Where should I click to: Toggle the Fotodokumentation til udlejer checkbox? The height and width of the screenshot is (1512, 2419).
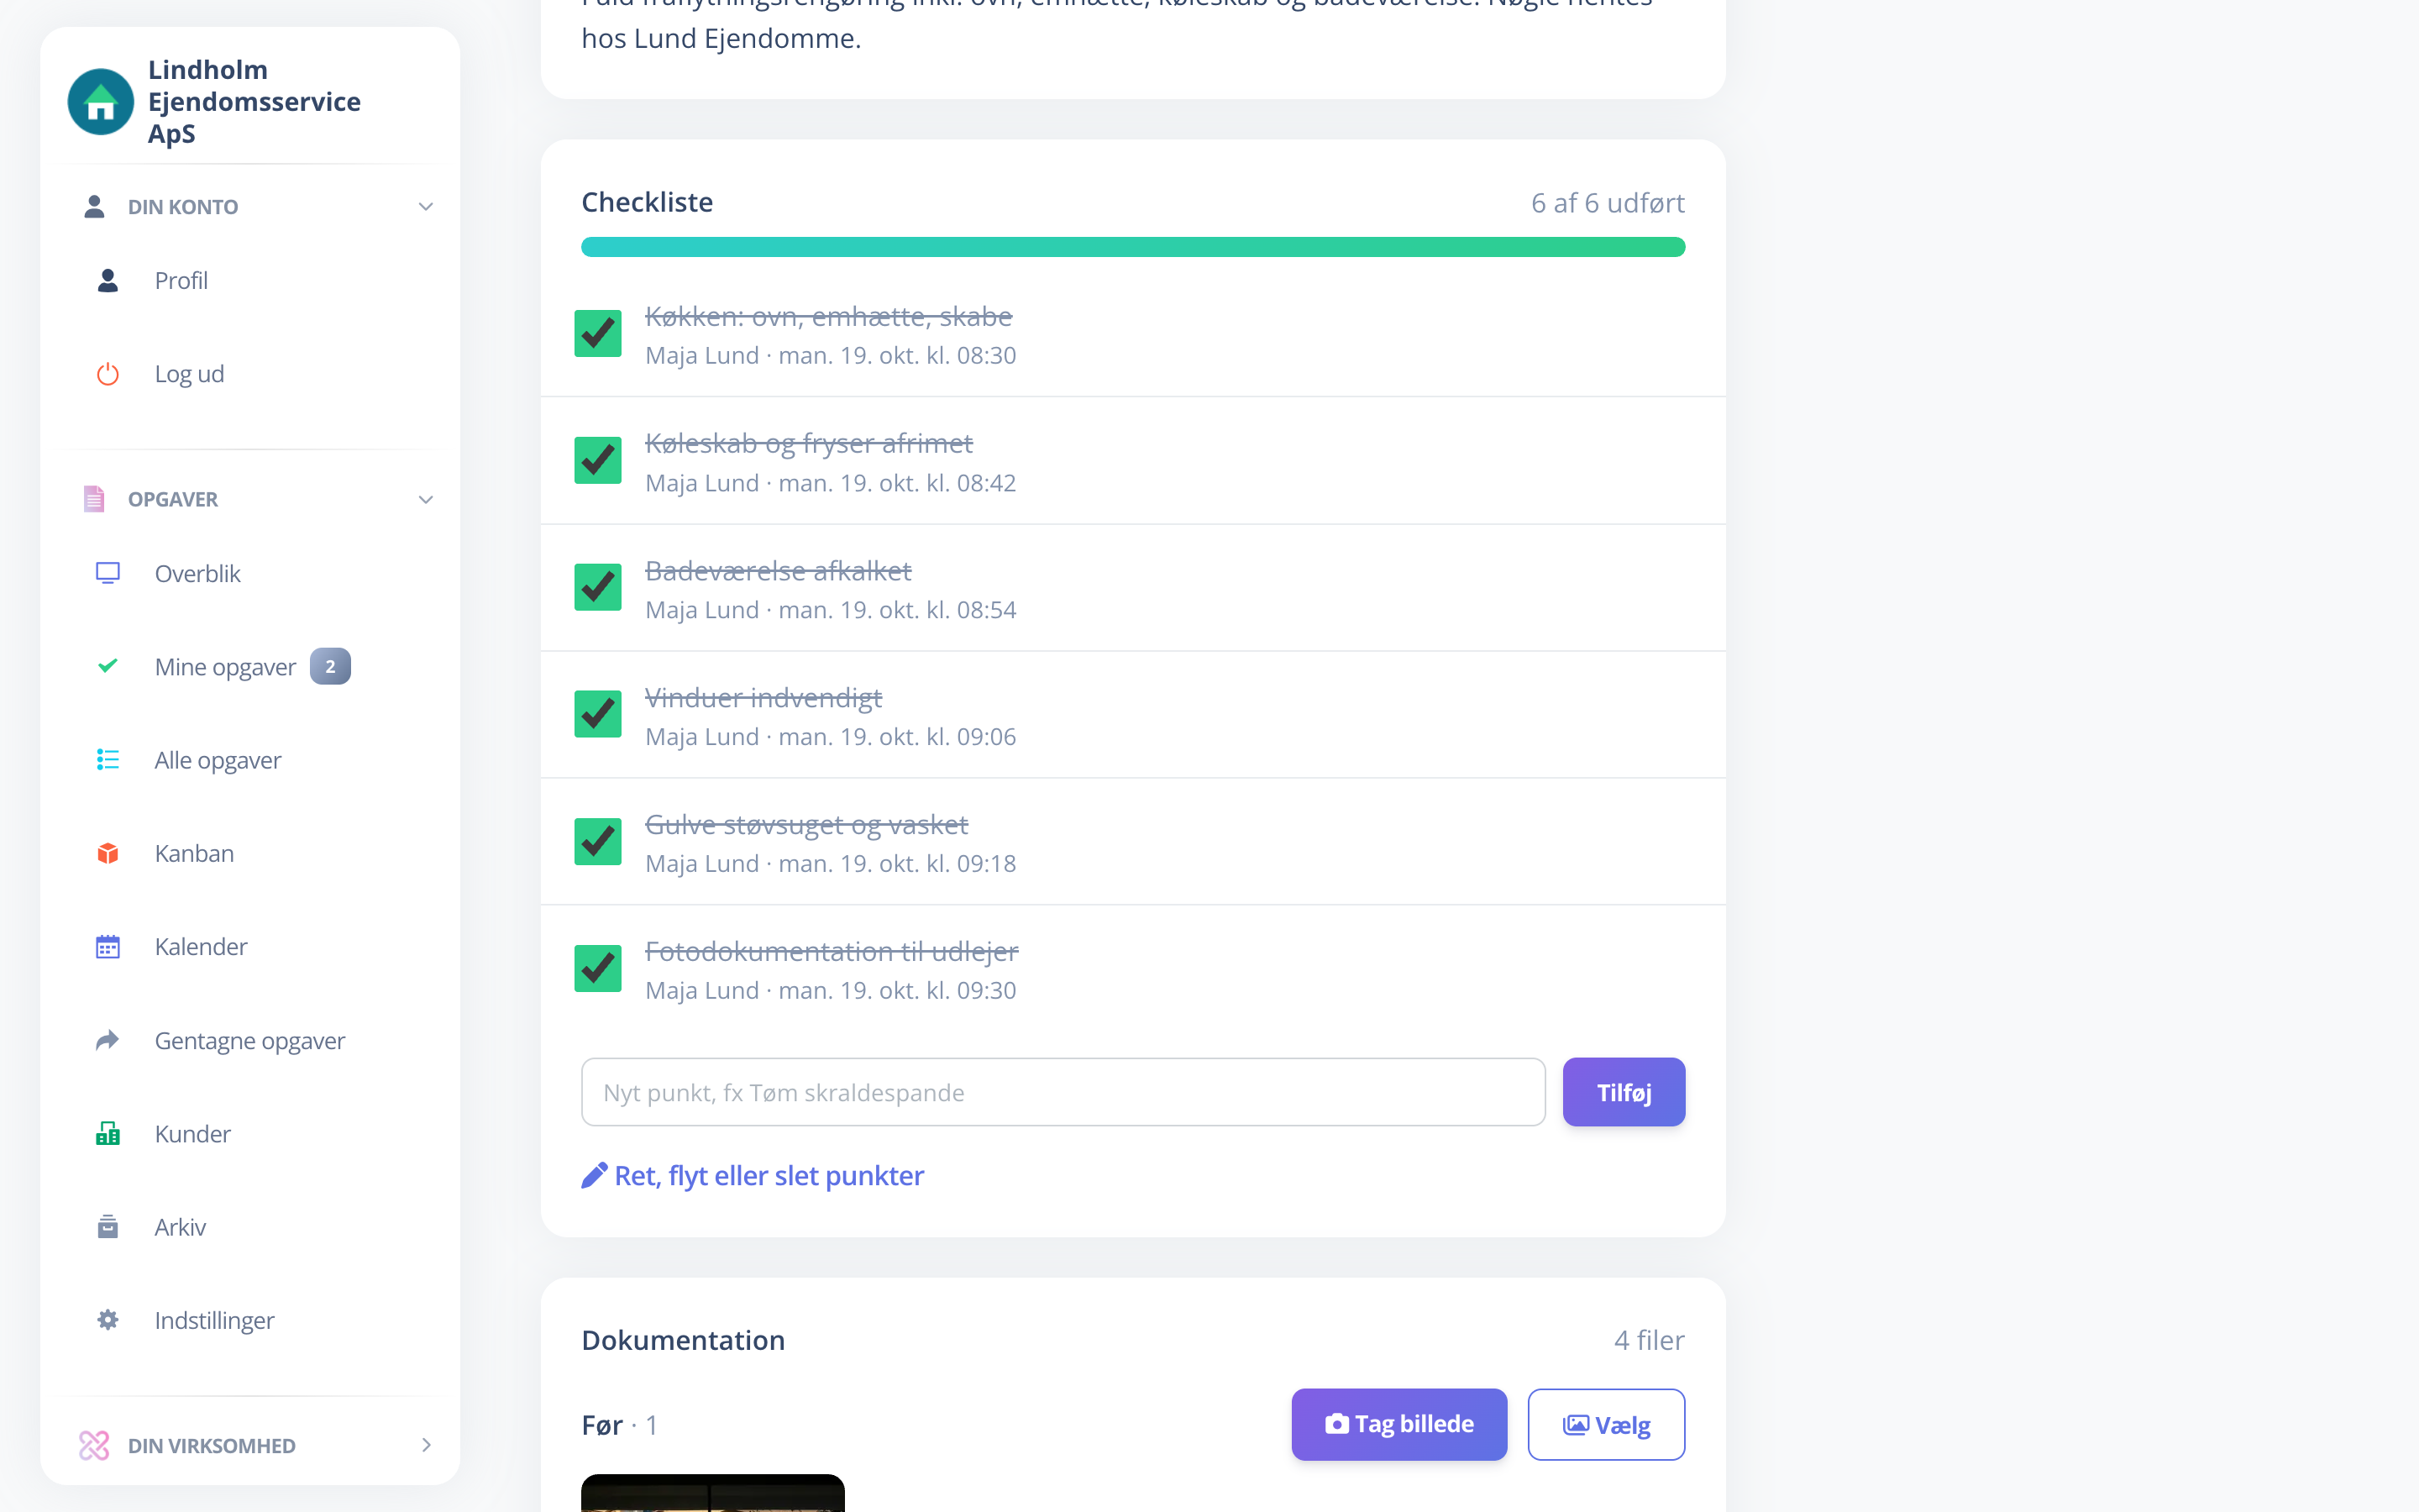click(598, 968)
